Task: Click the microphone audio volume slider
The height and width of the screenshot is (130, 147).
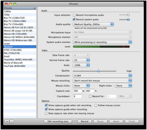Action: point(124,15)
